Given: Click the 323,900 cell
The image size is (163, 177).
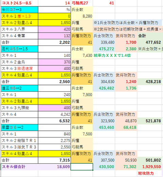Looking at the screenshot, I should click(x=104, y=121).
